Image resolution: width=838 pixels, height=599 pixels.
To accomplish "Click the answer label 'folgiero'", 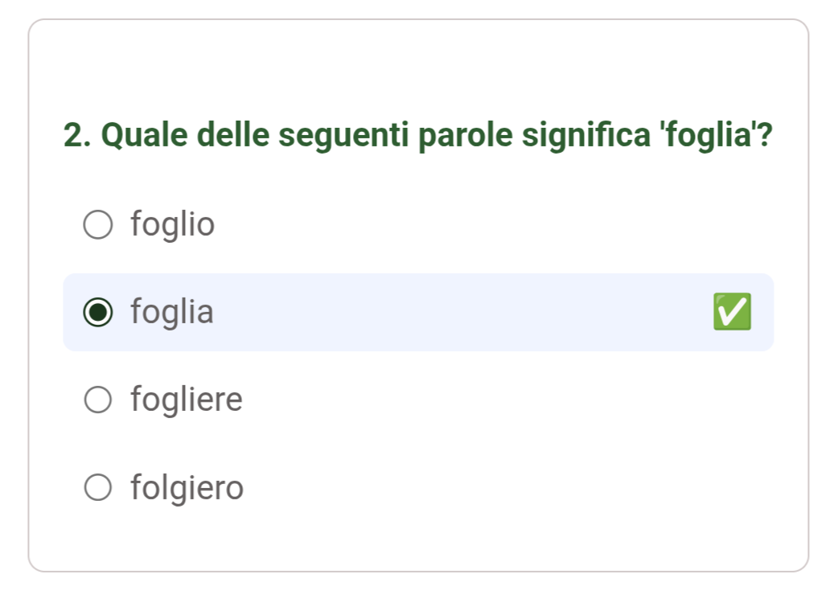I will [x=186, y=487].
